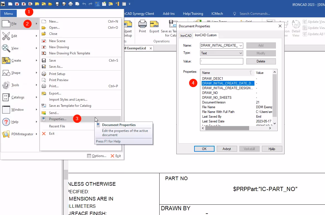This screenshot has width=325, height=215.
Task: Switch to the IronCAD Custom tab
Action: point(206,35)
